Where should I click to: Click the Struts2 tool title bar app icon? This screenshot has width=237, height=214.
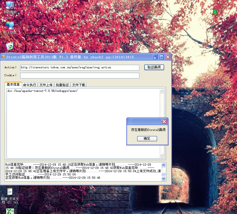pyautogui.click(x=3, y=57)
